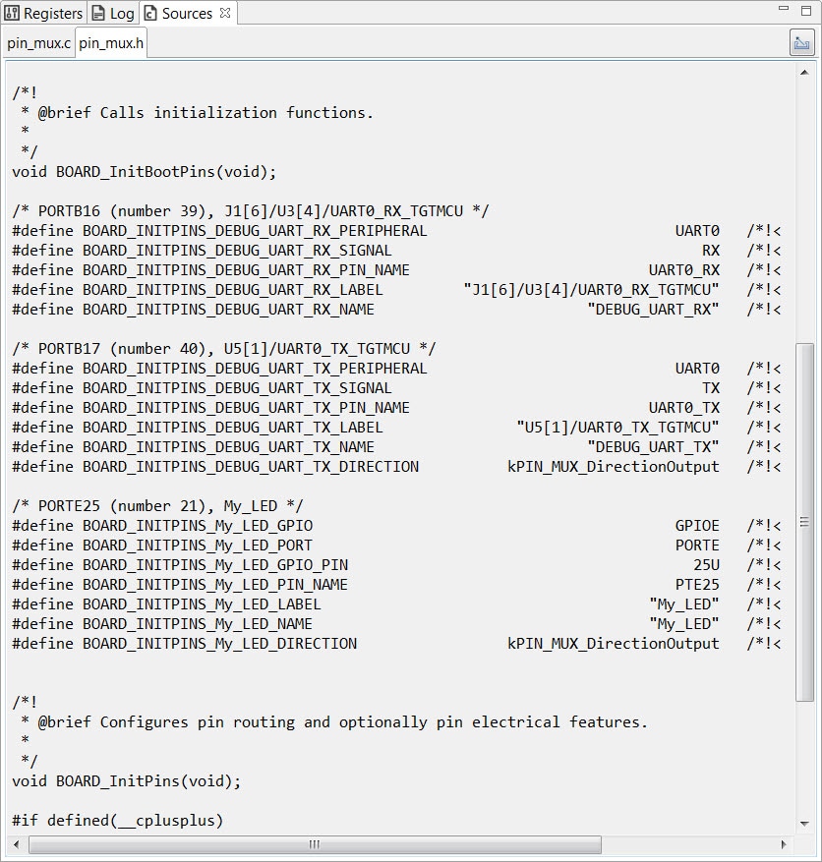Screen dimensions: 822x862
Task: Open the Log tab
Action: pos(113,13)
